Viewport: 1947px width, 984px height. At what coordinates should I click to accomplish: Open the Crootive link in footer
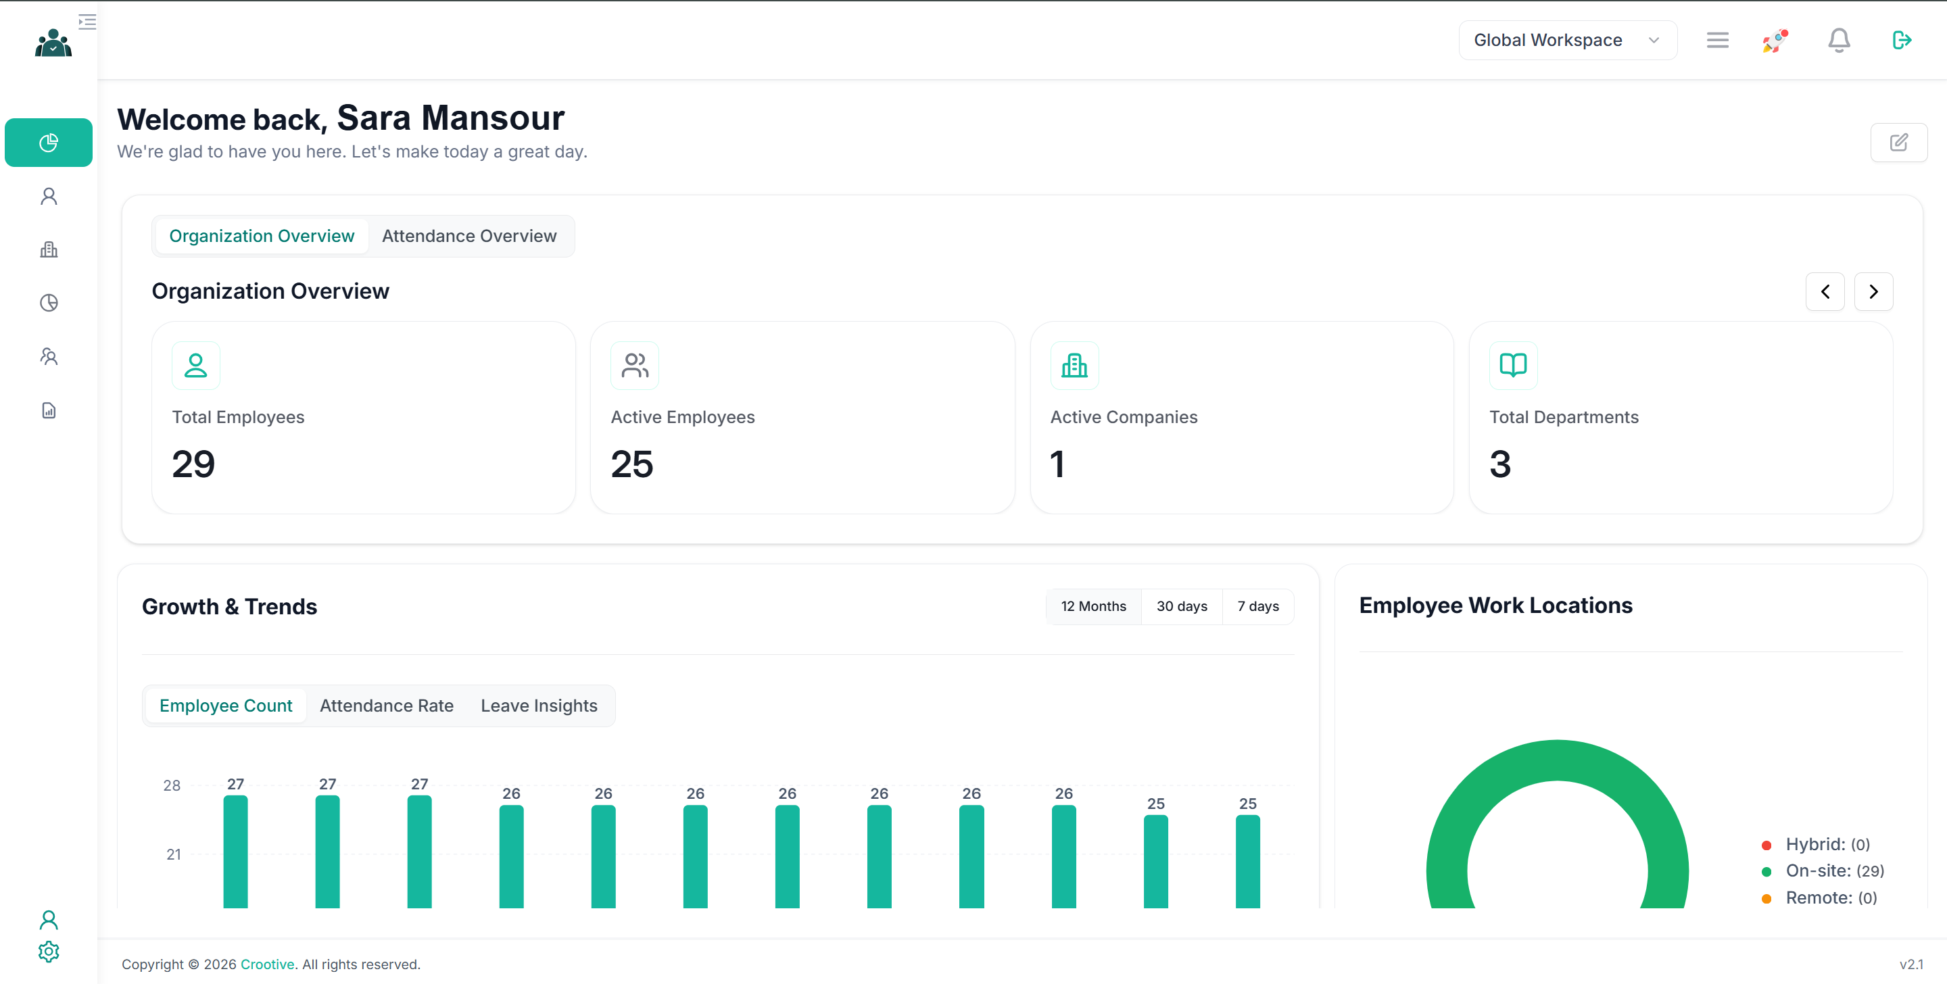point(268,964)
